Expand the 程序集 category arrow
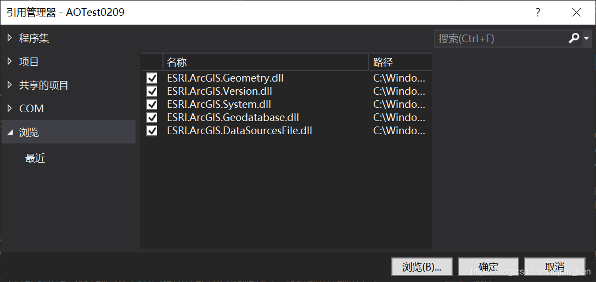The image size is (596, 282). [10, 38]
